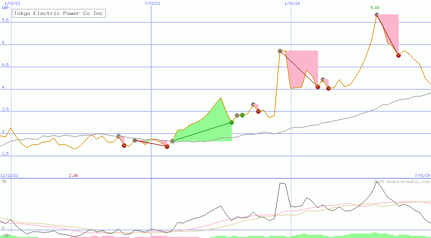Open the share-o-matic.com watermark link
The height and width of the screenshot is (238, 431).
(402, 182)
